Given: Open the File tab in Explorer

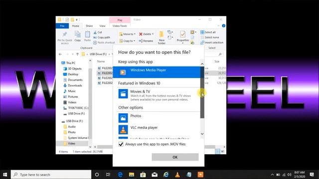Looking at the screenshot, I should click(x=62, y=26).
